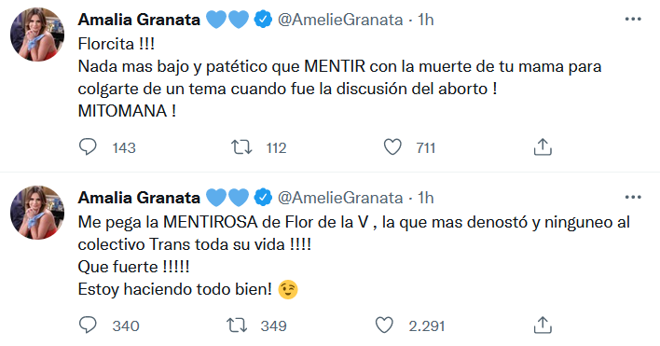Click the 1h timestamp of first tweet

[425, 20]
